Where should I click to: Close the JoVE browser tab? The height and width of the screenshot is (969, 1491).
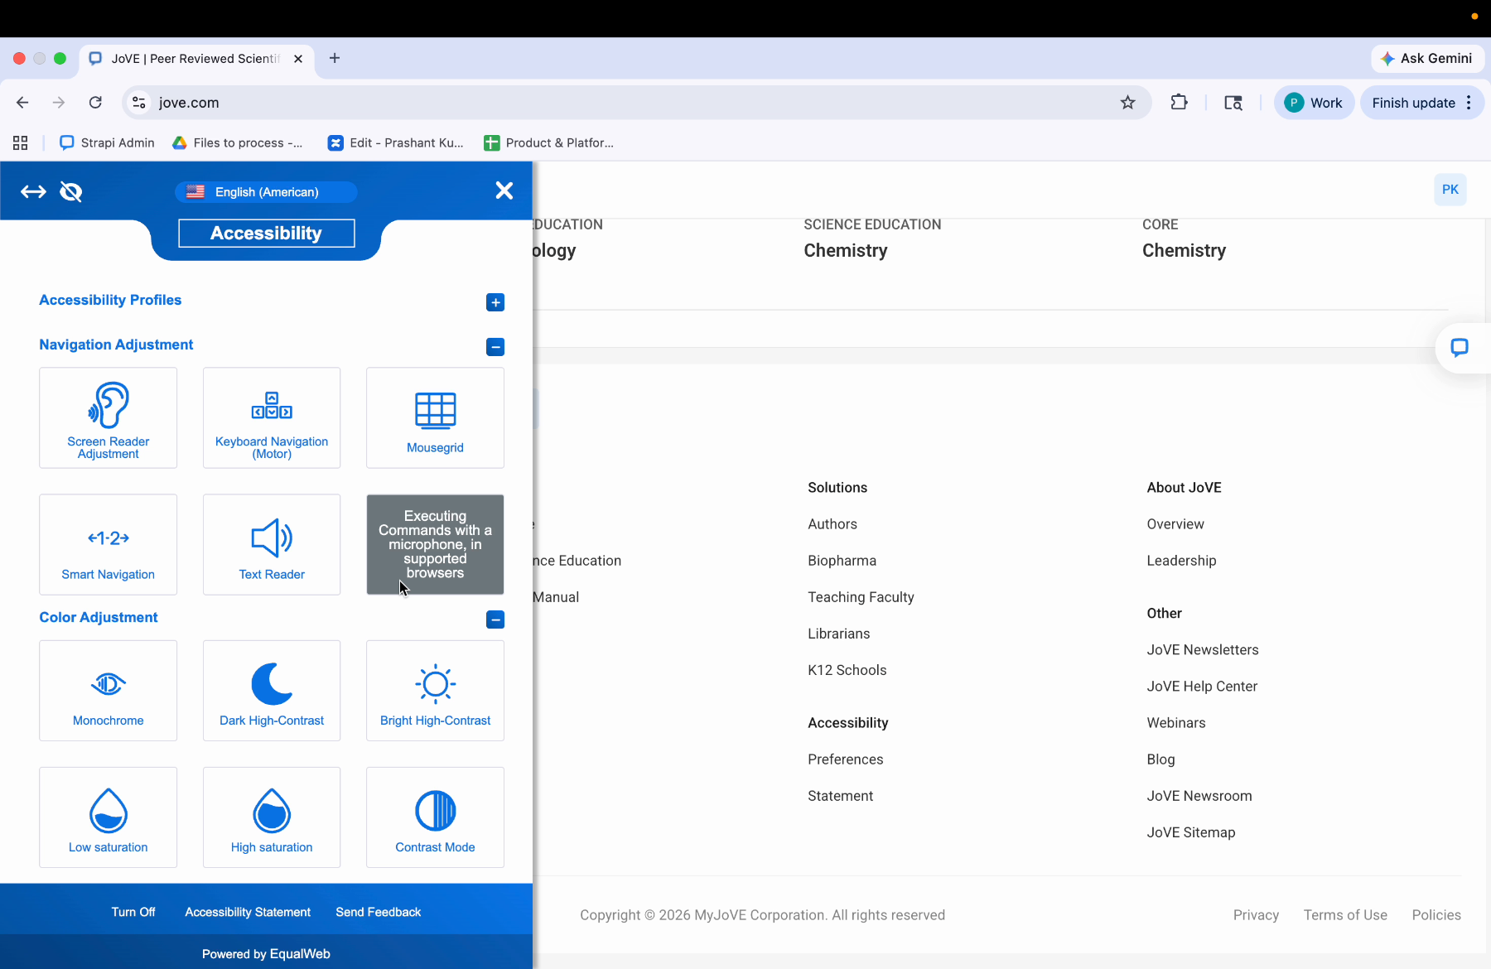click(x=298, y=59)
